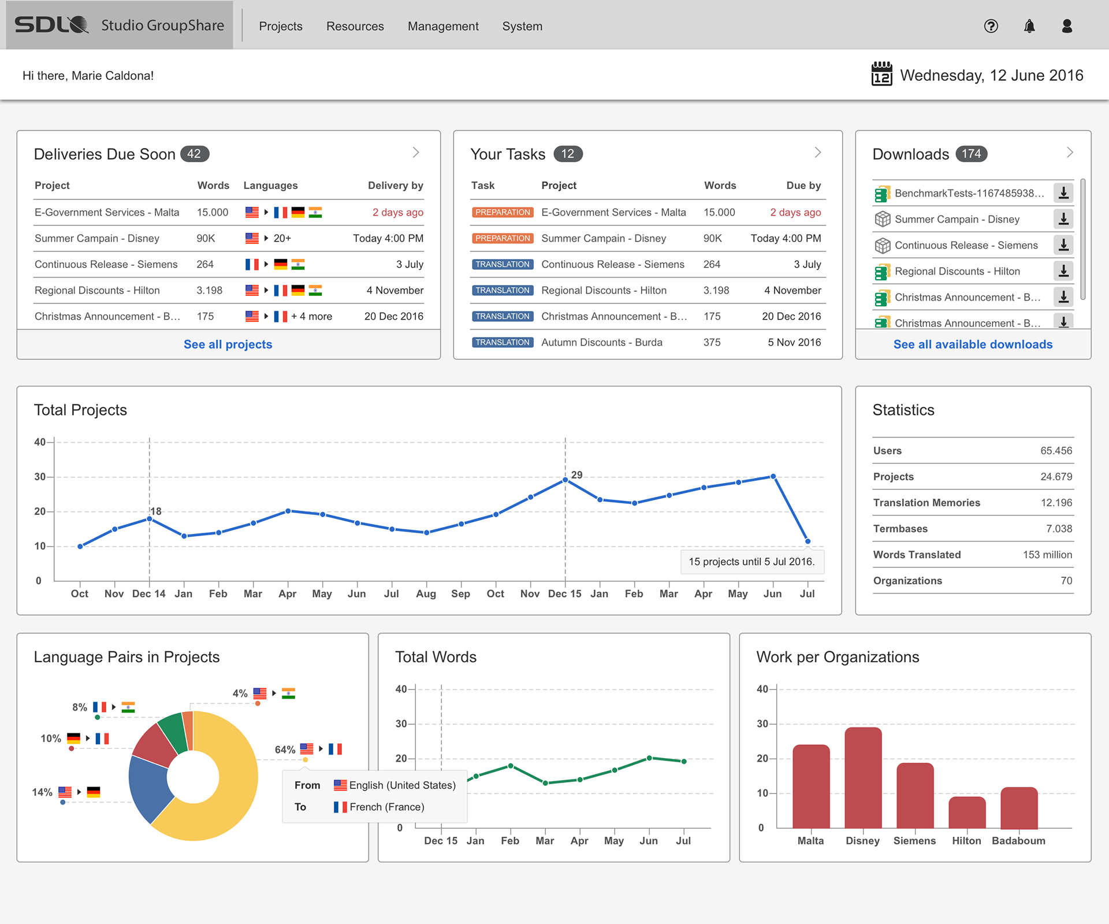Open Summer Campain - Disney in deliveries
This screenshot has width=1109, height=924.
point(97,238)
